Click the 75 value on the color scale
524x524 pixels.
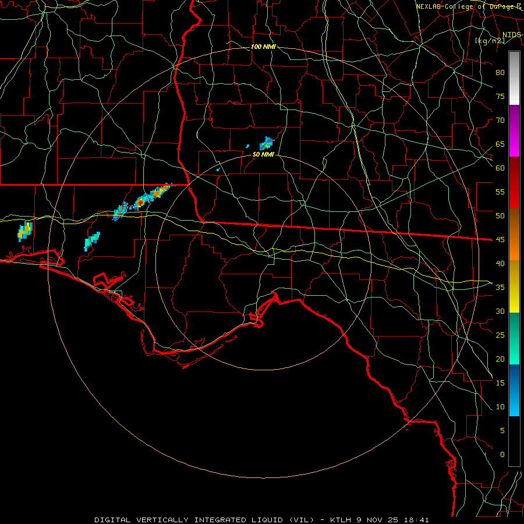[x=500, y=97]
